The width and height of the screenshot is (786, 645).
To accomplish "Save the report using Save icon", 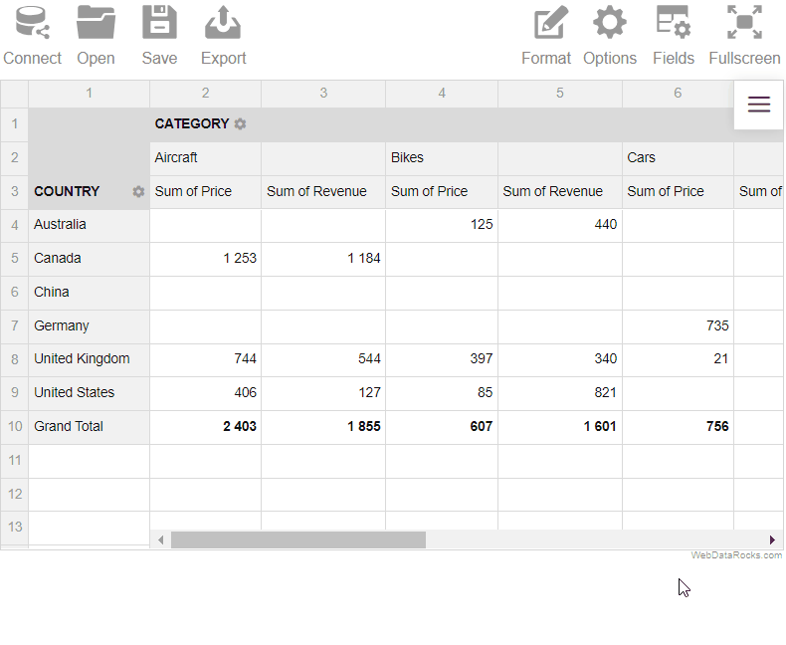I will pyautogui.click(x=159, y=24).
